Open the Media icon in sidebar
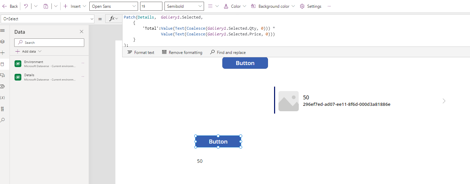This screenshot has height=184, width=470. pos(3,75)
